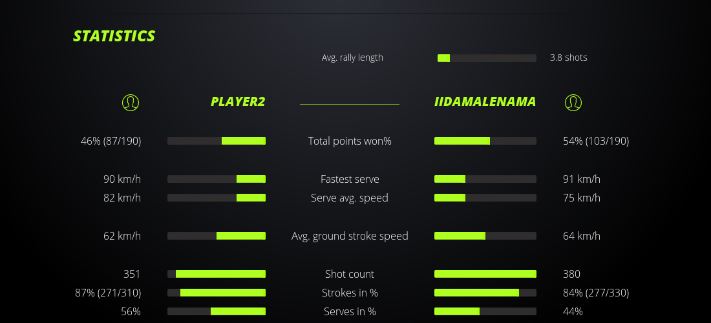Screen dimensions: 711x323
Task: Select Iidamalenama's Serve avg. speed bar
Action: coord(485,198)
